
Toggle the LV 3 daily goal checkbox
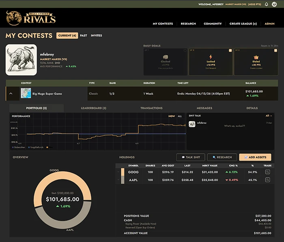(275, 51)
